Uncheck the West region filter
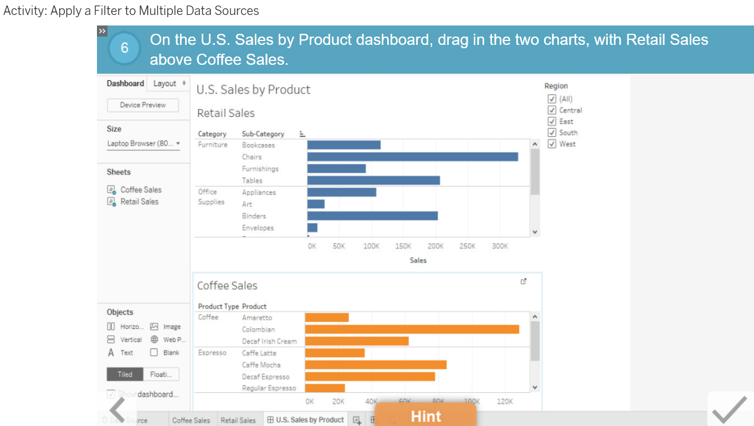The height and width of the screenshot is (426, 754). point(552,144)
